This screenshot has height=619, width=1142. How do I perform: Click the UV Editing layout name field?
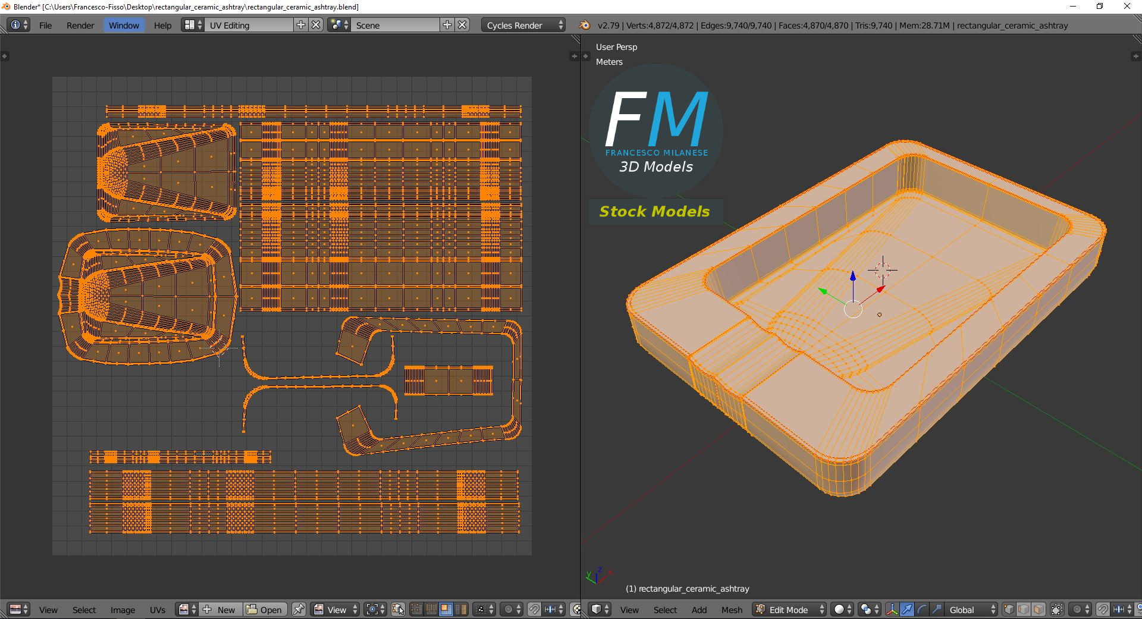pyautogui.click(x=249, y=25)
